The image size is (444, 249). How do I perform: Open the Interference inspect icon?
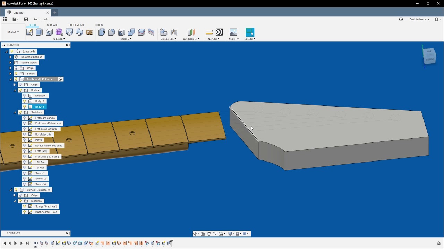click(x=219, y=32)
